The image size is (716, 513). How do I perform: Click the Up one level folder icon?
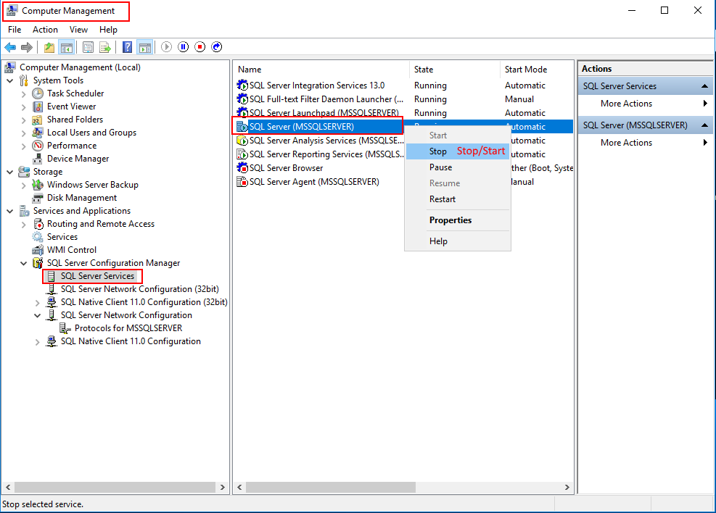pyautogui.click(x=49, y=47)
